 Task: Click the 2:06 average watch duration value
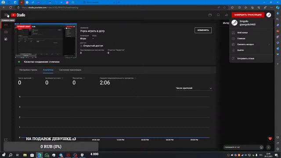(x=105, y=83)
